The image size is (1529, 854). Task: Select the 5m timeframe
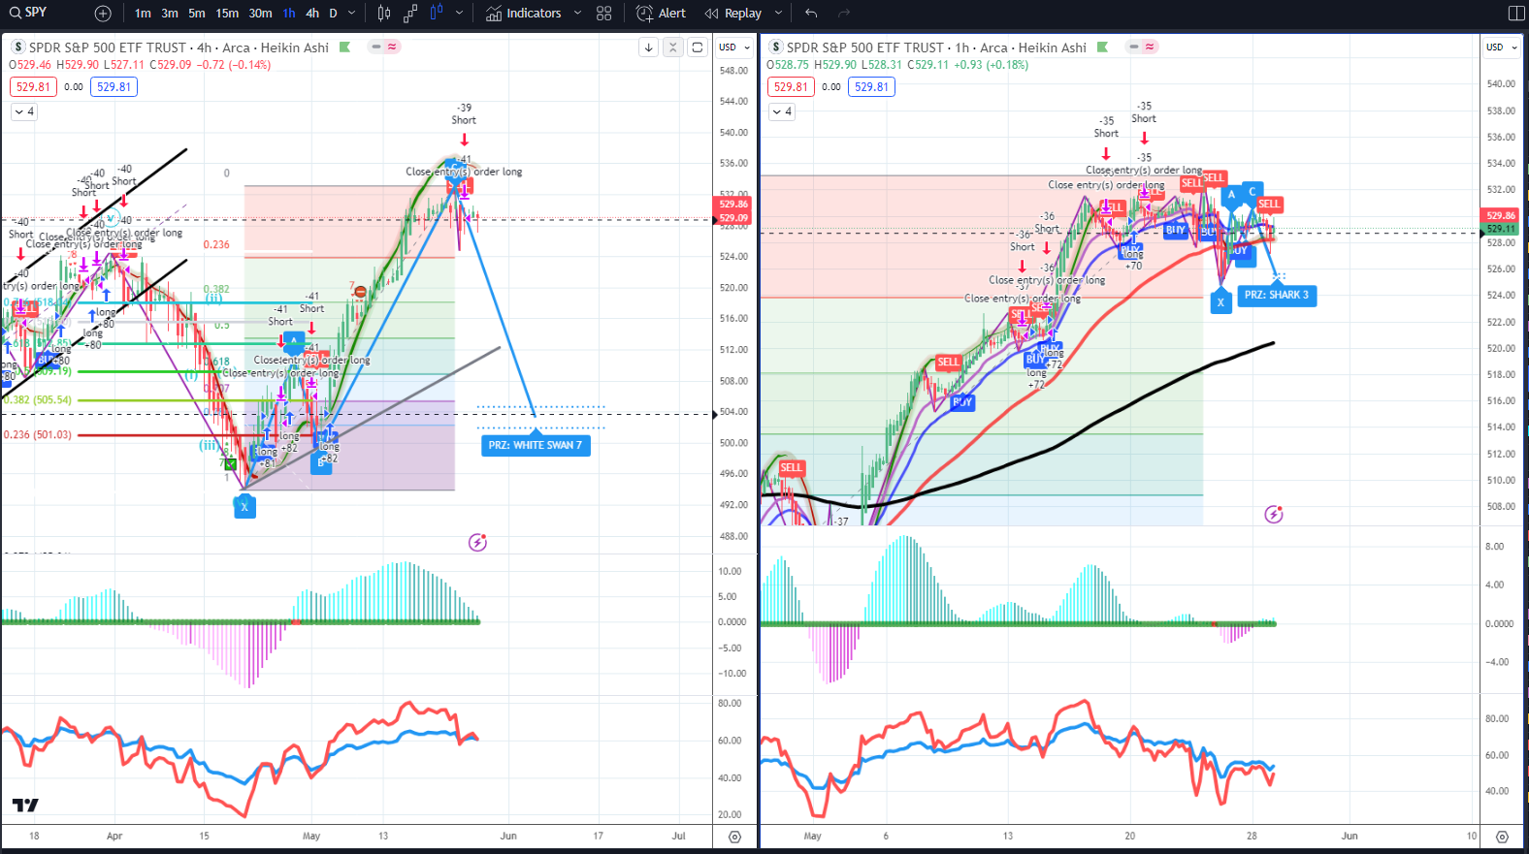click(x=197, y=14)
